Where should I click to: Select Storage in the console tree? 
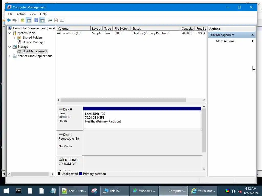[23, 47]
